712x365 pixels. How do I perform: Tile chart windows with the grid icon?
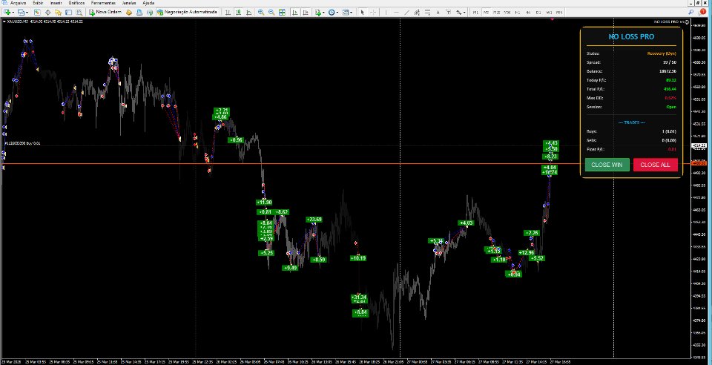tap(282, 13)
